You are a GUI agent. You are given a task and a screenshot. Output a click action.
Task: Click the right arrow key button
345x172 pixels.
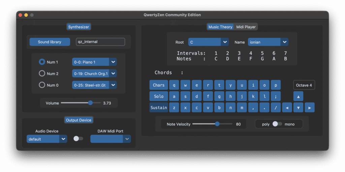[x=310, y=107]
